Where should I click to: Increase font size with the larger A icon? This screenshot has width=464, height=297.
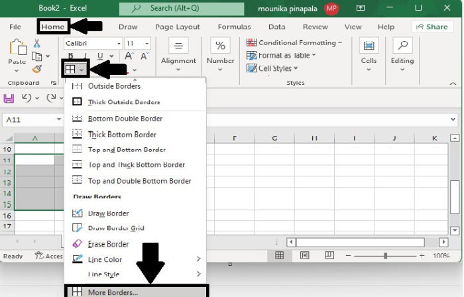pyautogui.click(x=129, y=56)
